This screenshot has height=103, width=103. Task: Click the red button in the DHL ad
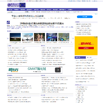point(86,48)
